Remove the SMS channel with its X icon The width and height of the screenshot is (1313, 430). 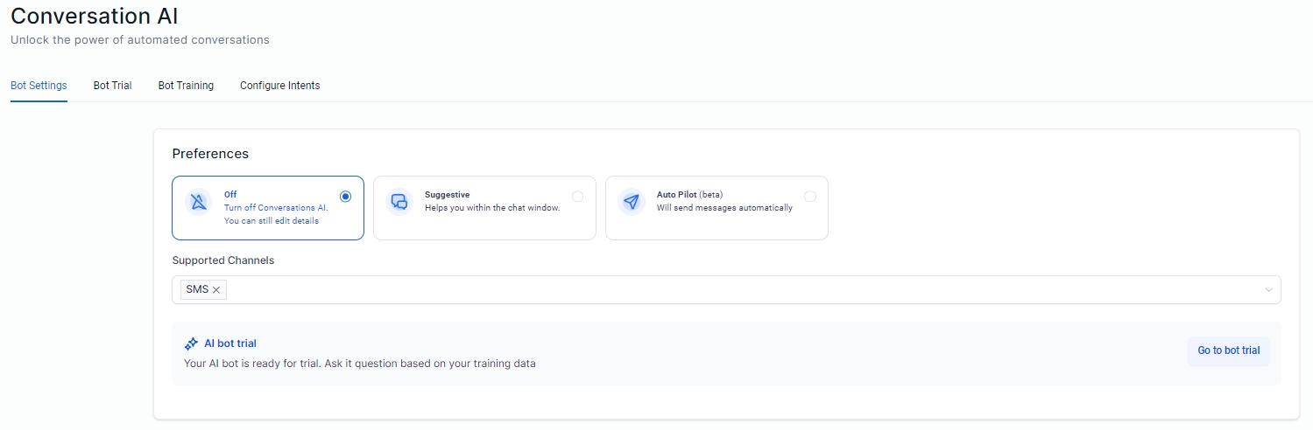[x=216, y=290]
